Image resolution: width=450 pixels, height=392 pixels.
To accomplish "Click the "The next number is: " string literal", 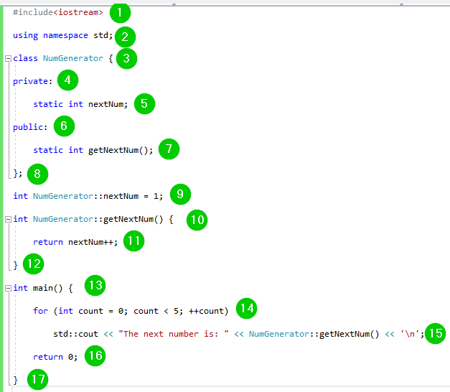I will coord(170,334).
